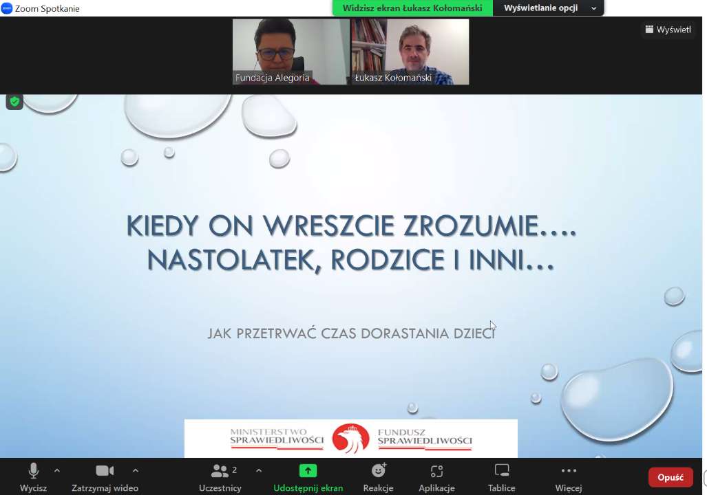The height and width of the screenshot is (495, 707).
Task: Click the red Opuść leave button
Action: pos(670,477)
